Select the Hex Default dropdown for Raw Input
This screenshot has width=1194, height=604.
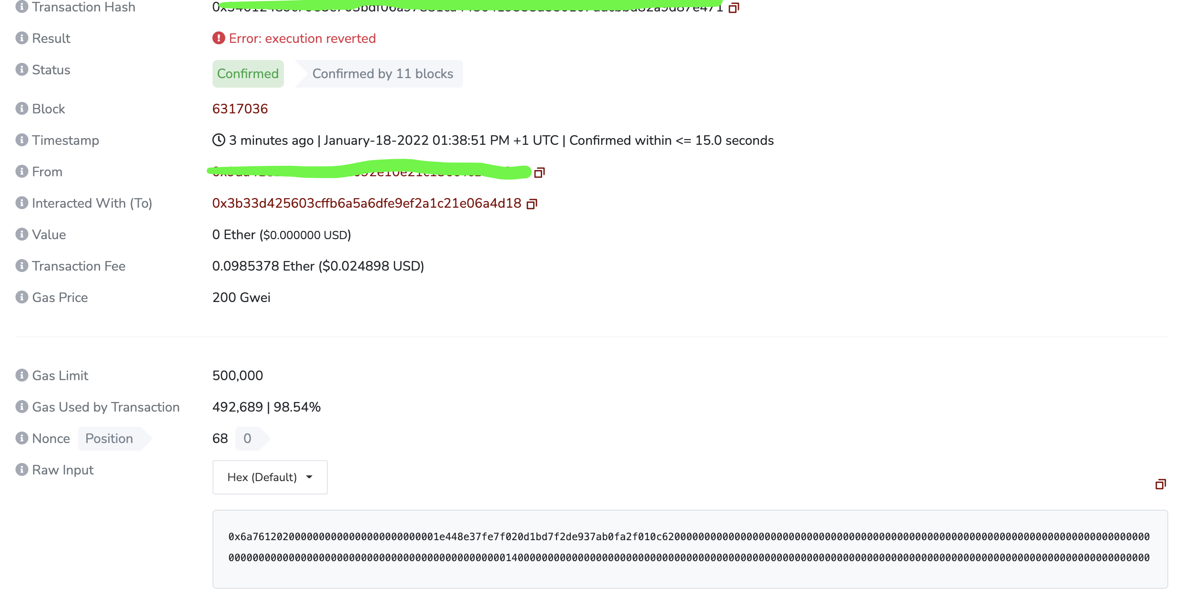click(x=269, y=477)
